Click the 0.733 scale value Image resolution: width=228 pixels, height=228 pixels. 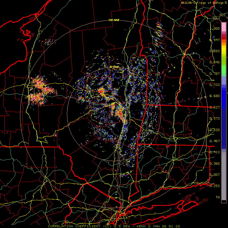tap(215, 85)
